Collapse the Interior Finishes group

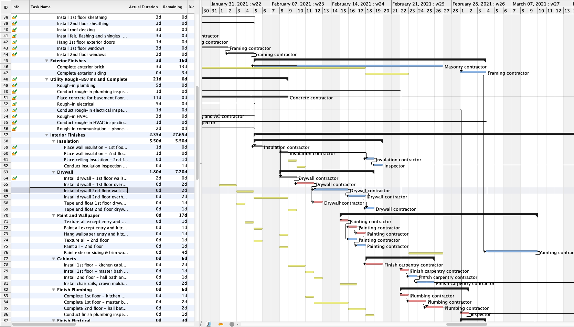[47, 135]
